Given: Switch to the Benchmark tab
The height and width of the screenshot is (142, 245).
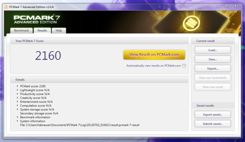Looking at the screenshot, I should (x=21, y=31).
